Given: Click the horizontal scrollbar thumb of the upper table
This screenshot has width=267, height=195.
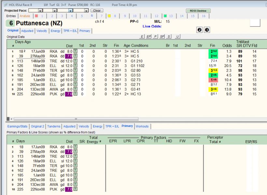Looking at the screenshot, I should click(76, 119).
